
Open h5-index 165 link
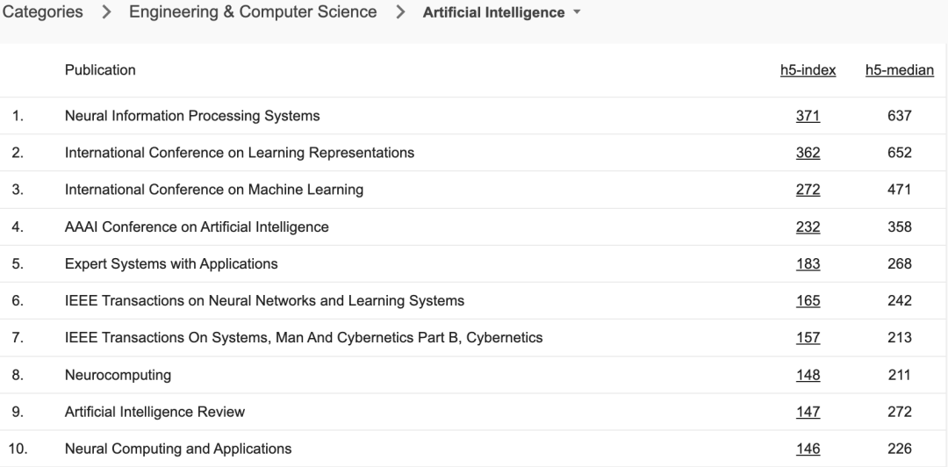tap(808, 300)
